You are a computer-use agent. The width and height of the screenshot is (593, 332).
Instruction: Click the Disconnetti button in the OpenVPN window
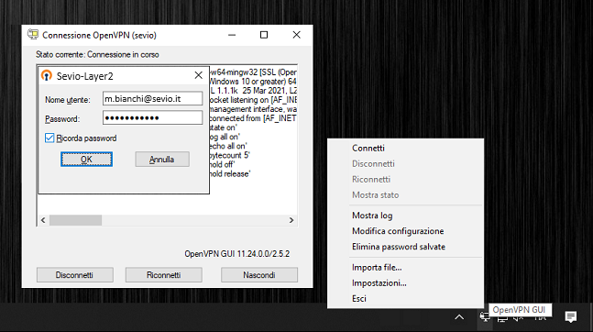pos(75,275)
